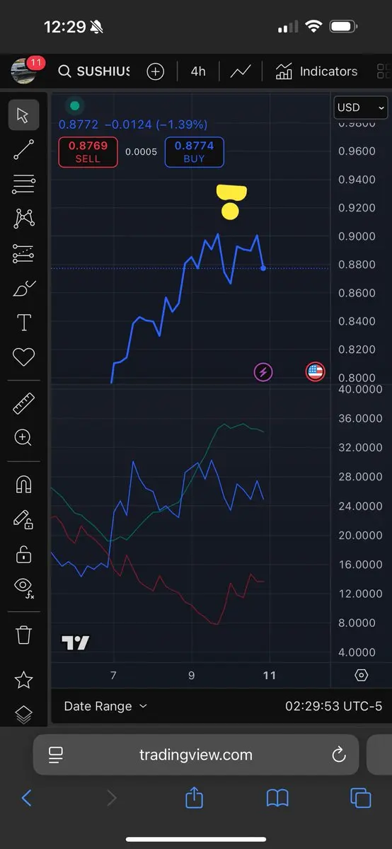Choose the Text annotation tool
Viewport: 392px width, 849px height.
(x=23, y=323)
